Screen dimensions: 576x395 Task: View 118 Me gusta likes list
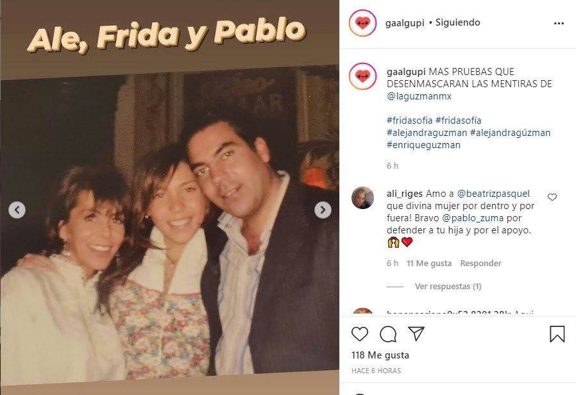click(380, 355)
